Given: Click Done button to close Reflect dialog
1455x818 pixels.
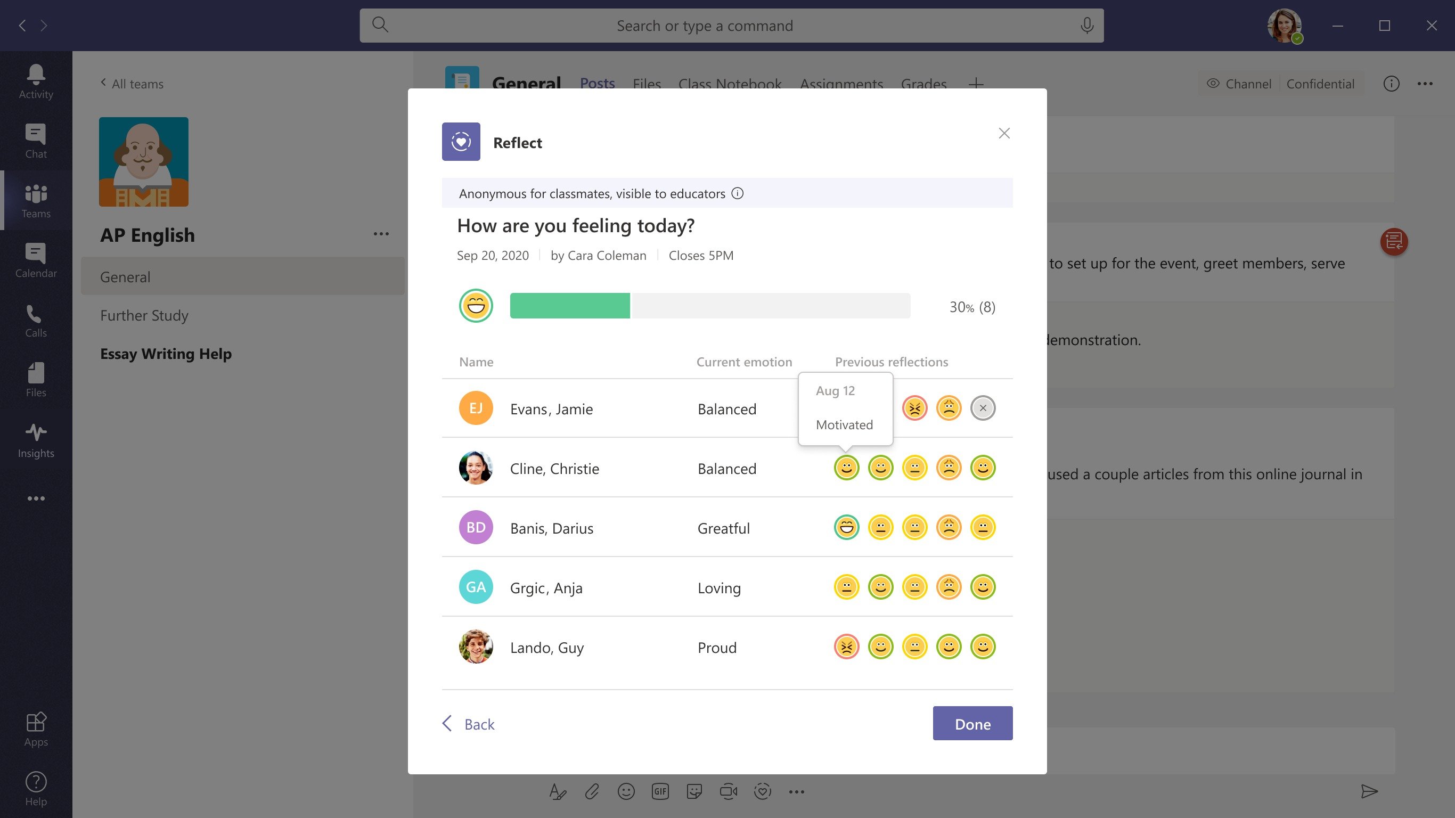Looking at the screenshot, I should pos(972,723).
